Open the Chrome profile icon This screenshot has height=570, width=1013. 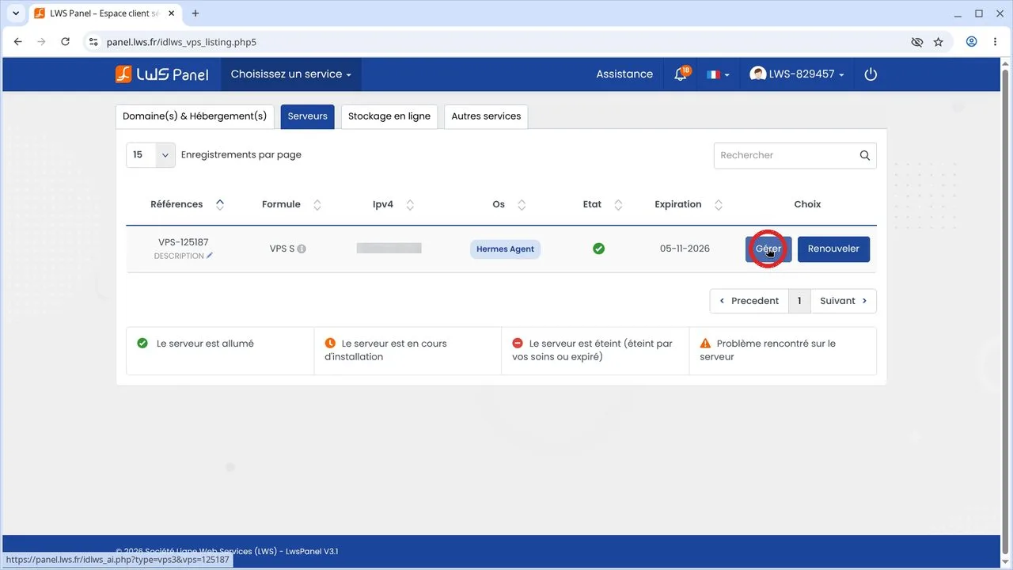972,42
